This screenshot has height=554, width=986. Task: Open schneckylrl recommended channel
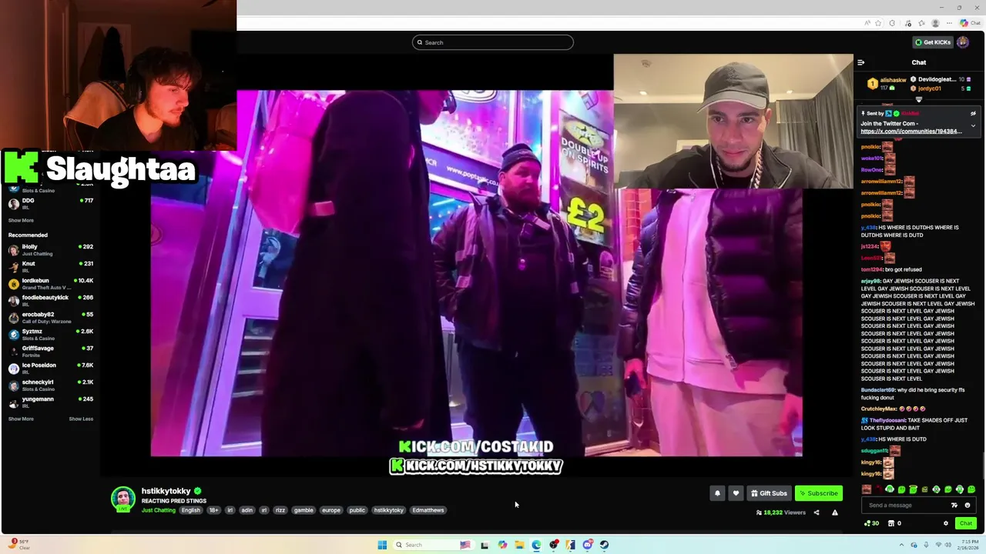[50, 385]
